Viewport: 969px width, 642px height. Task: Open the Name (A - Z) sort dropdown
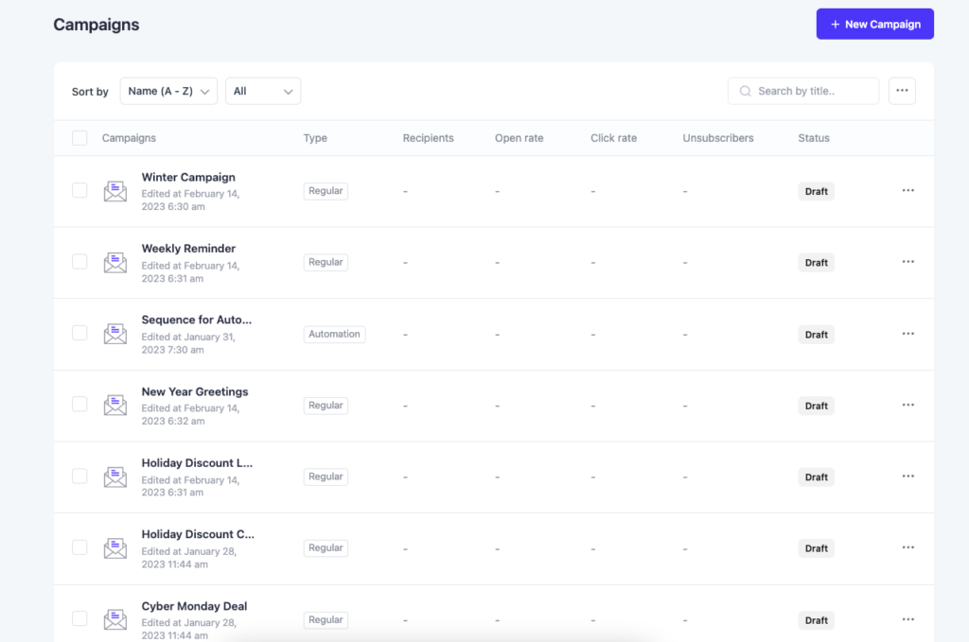pos(168,91)
